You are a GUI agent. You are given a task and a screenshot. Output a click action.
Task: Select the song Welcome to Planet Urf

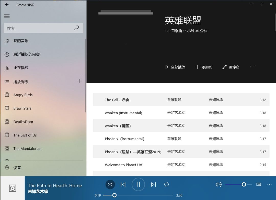click(x=181, y=165)
